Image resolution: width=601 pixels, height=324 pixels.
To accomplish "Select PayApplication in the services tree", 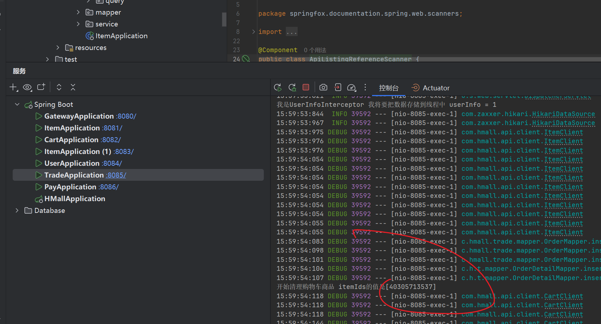I will point(70,187).
